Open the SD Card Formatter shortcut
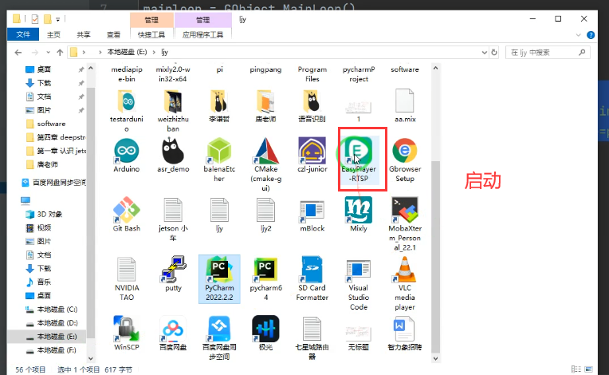The height and width of the screenshot is (375, 609). [x=312, y=270]
